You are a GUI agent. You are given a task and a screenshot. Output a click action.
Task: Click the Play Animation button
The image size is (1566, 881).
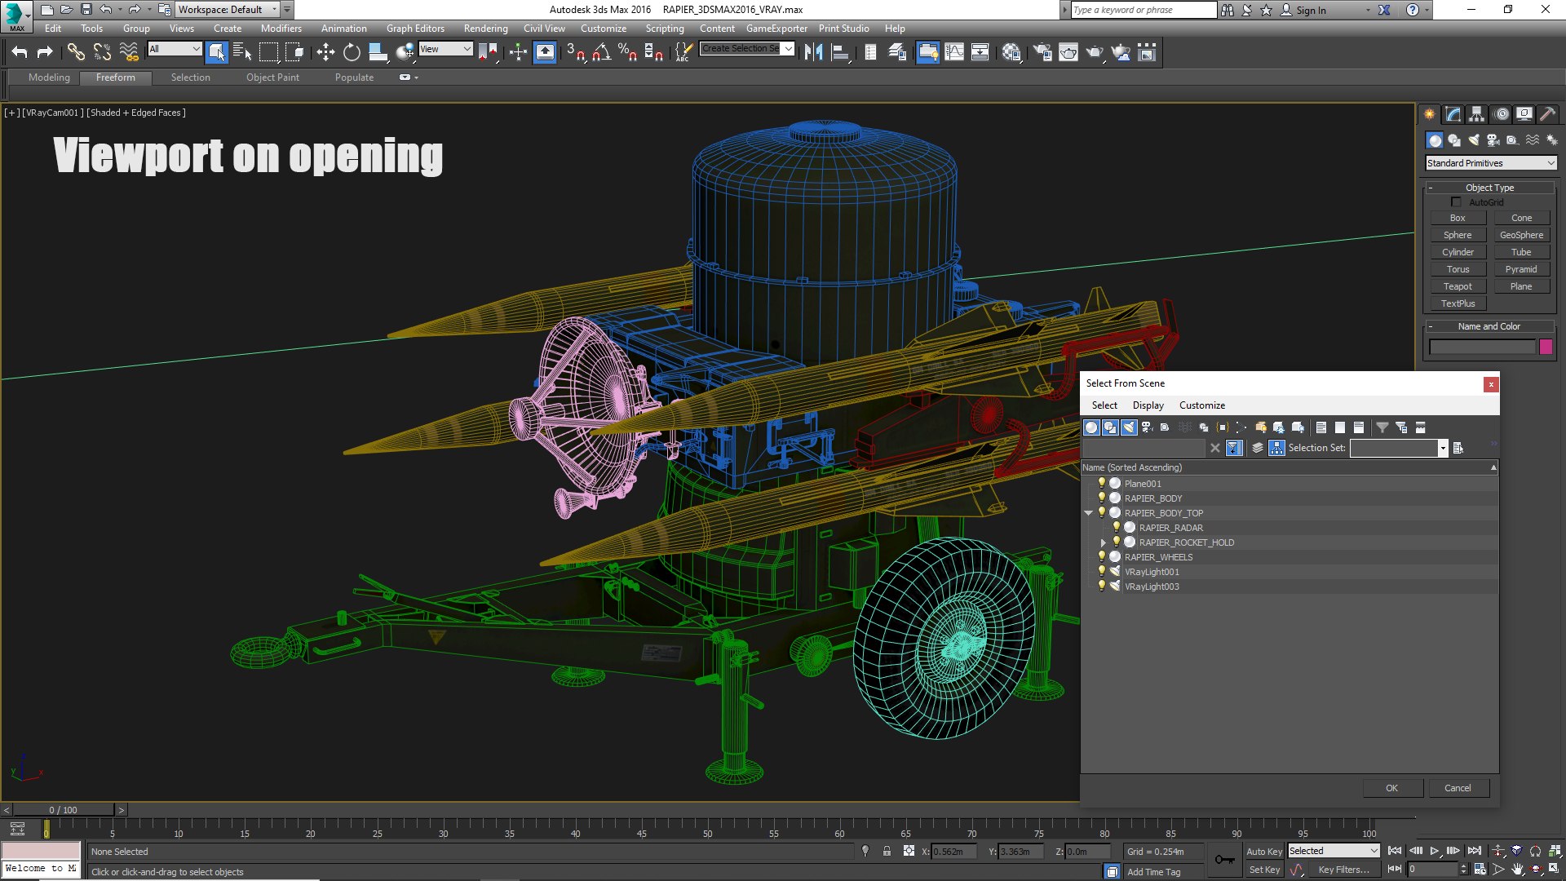[x=1434, y=851]
